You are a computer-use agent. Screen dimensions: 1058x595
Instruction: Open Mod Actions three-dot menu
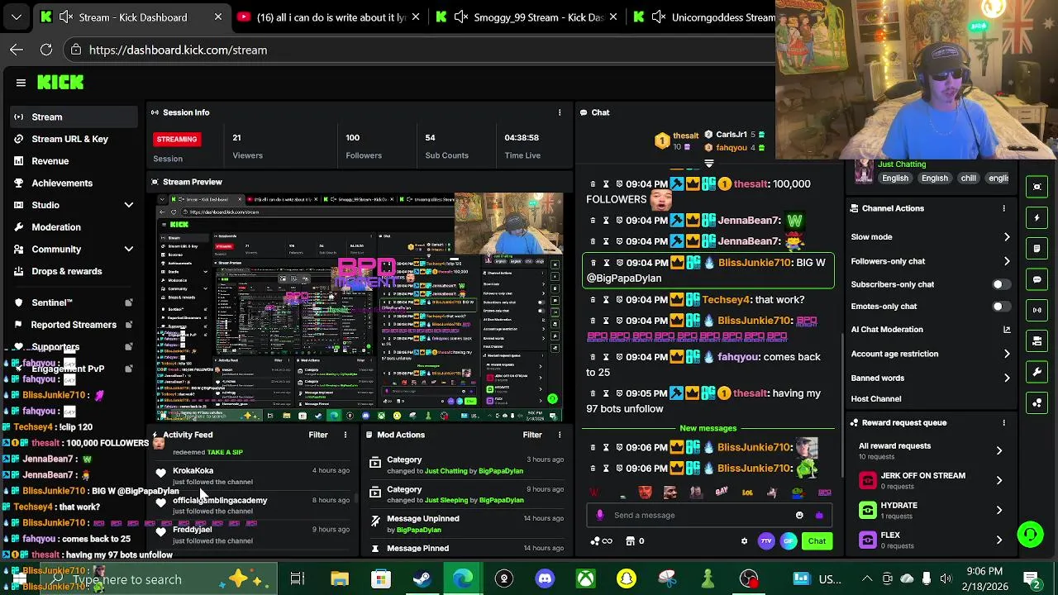(x=560, y=435)
